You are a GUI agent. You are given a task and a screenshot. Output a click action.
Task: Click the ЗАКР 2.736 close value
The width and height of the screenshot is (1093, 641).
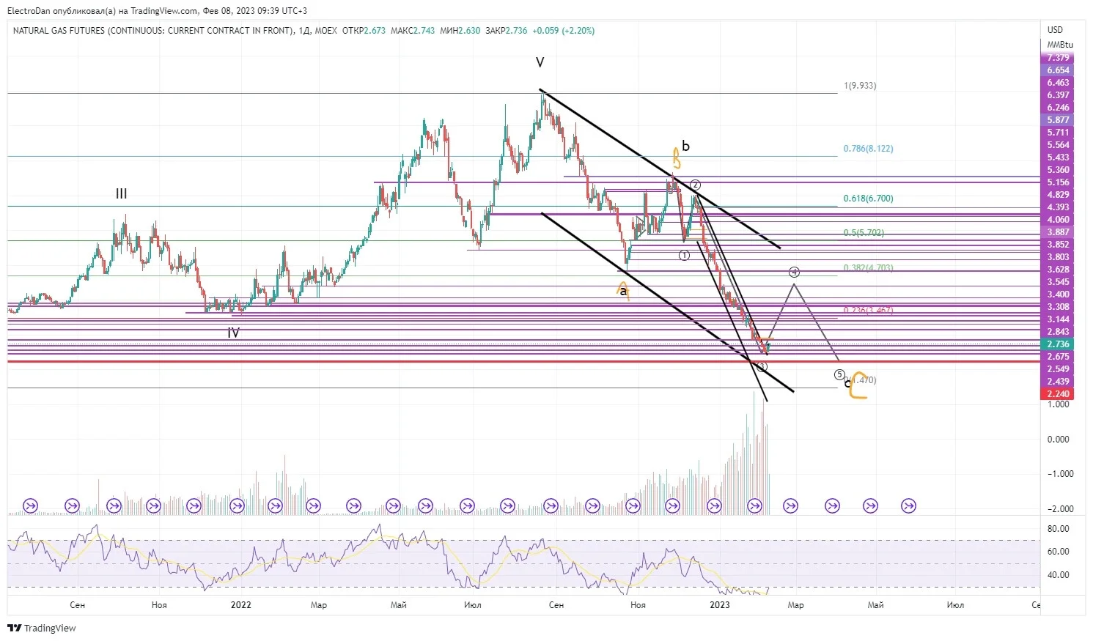tap(506, 31)
